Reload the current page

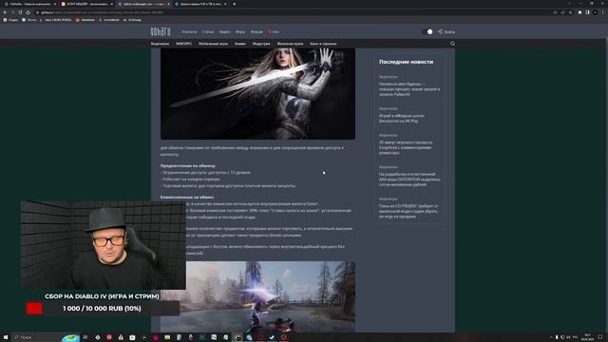pos(20,12)
